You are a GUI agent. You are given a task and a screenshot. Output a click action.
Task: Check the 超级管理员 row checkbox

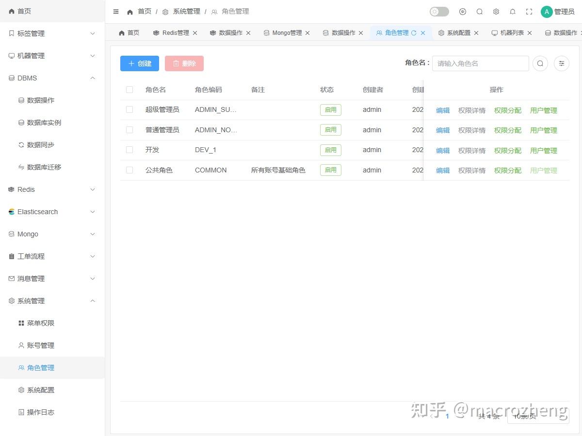129,109
